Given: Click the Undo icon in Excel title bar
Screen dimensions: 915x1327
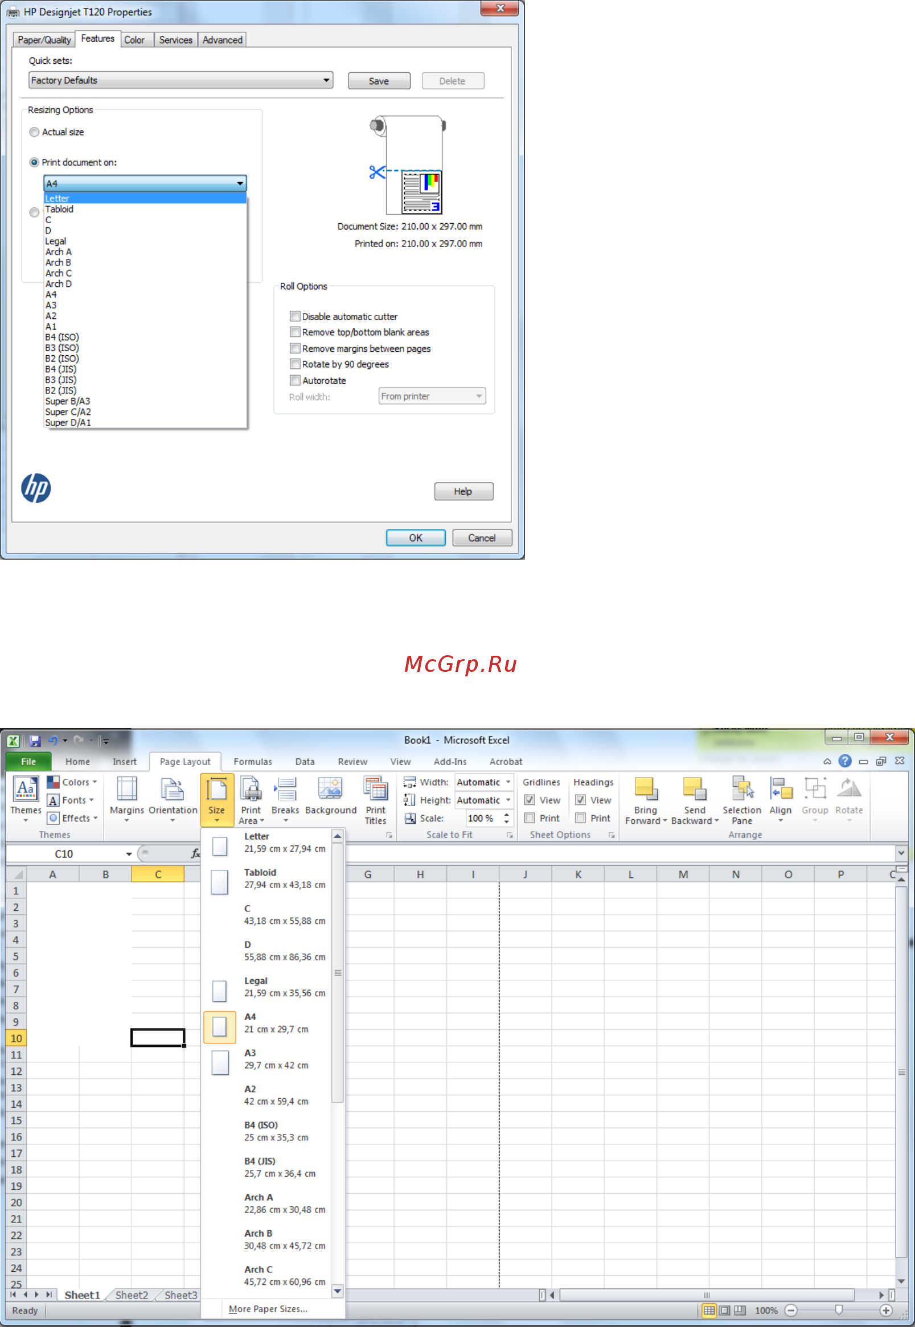Looking at the screenshot, I should coord(53,741).
